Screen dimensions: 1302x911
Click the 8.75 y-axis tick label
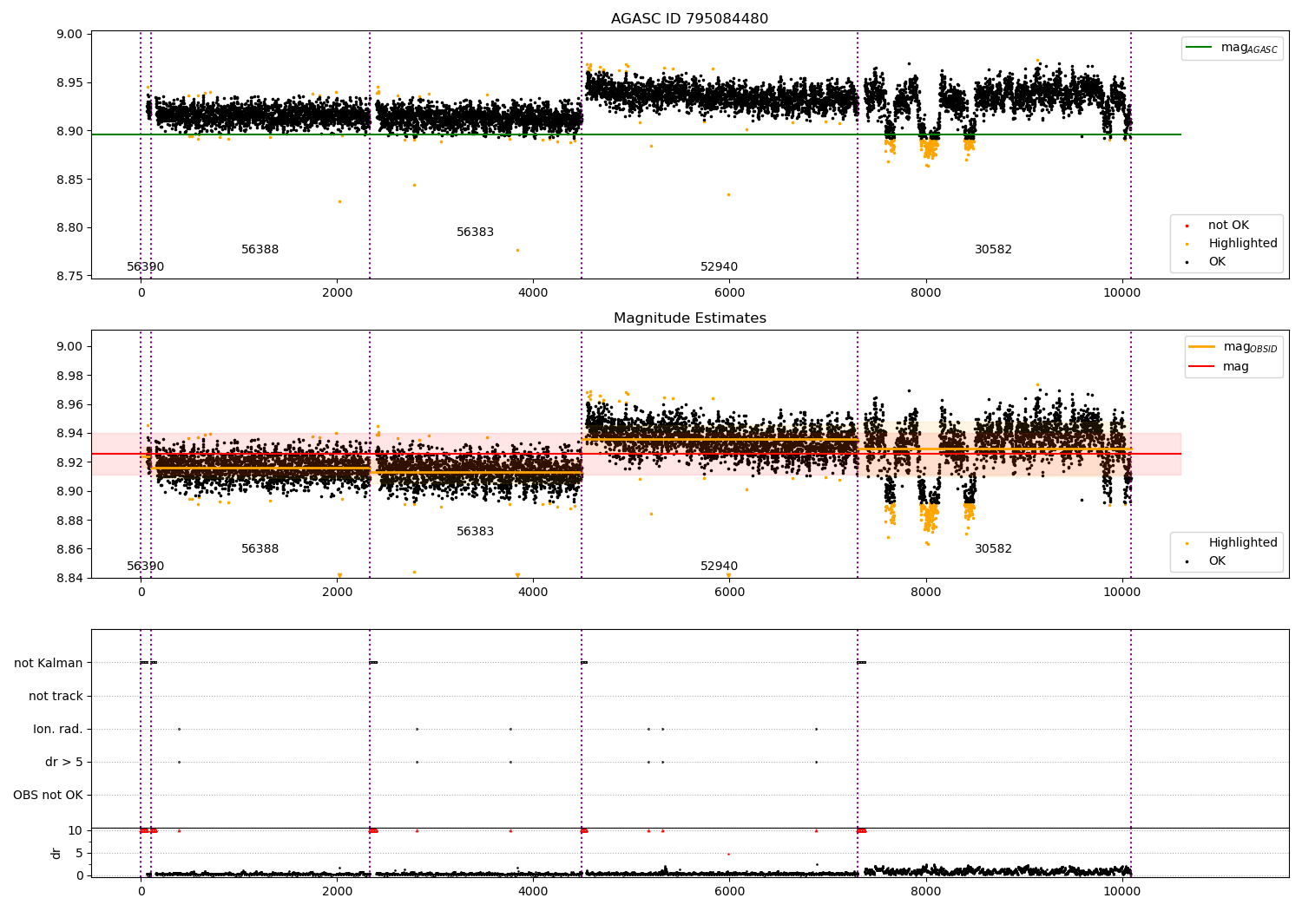[69, 277]
